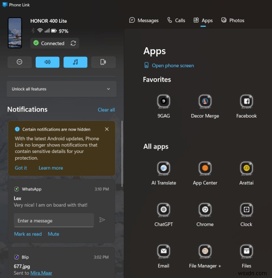Click the info icon in hidden notifications banner
This screenshot has width=272, height=278.
click(x=17, y=129)
